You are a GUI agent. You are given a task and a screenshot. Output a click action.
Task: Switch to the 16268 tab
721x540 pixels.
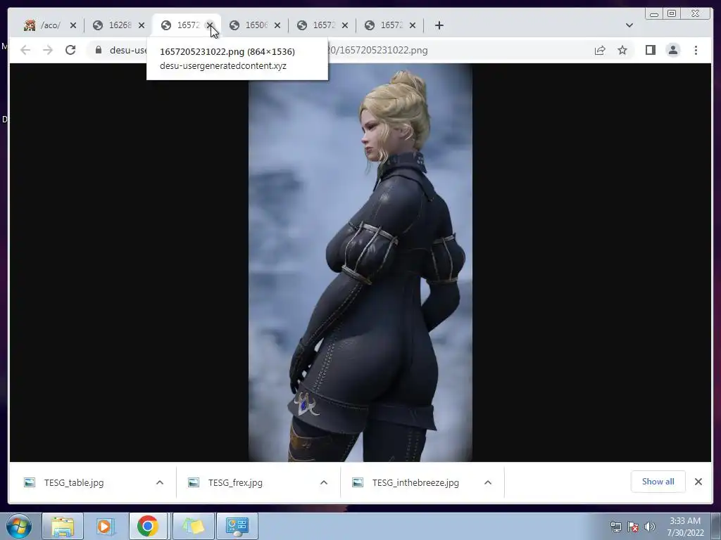click(113, 25)
